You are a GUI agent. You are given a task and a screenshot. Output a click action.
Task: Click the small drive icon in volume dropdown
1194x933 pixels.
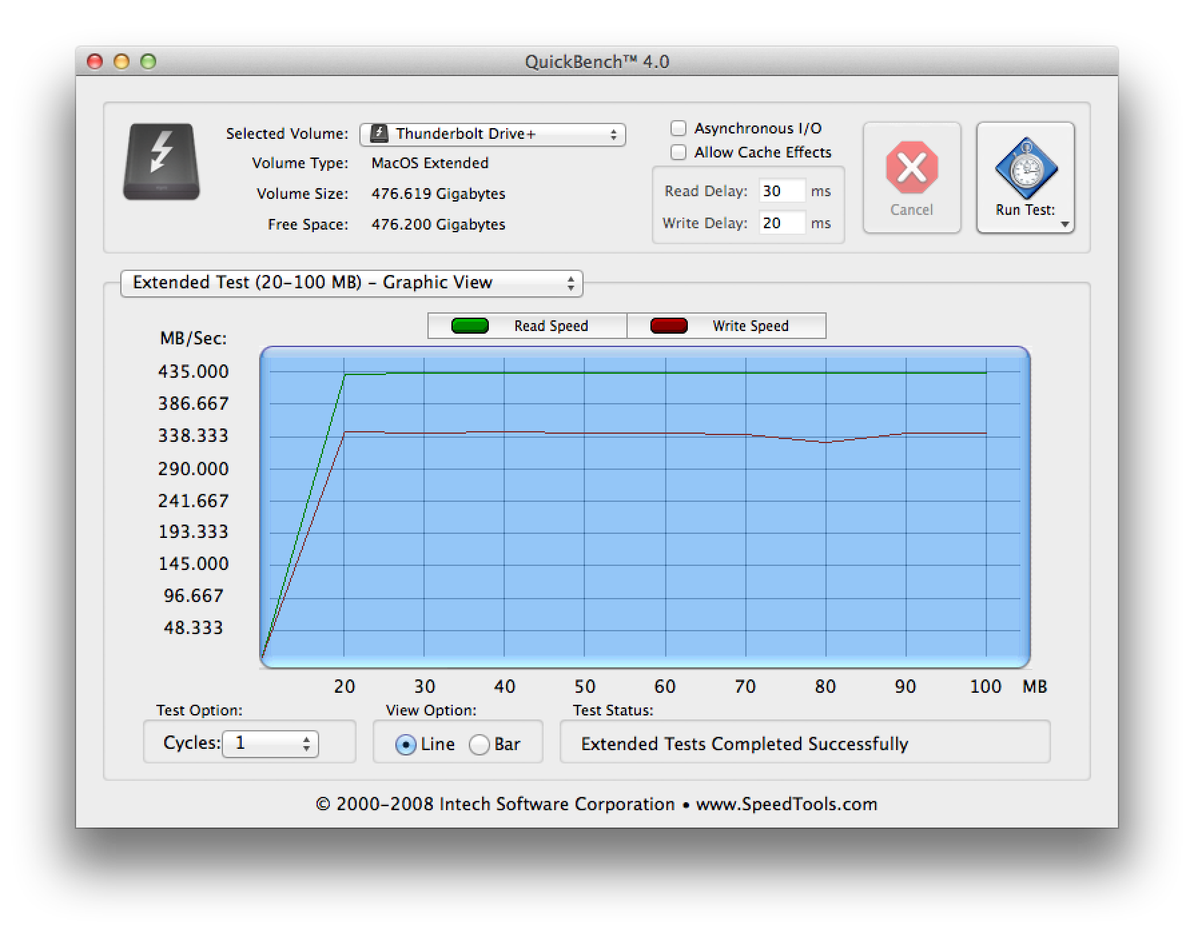pyautogui.click(x=379, y=133)
